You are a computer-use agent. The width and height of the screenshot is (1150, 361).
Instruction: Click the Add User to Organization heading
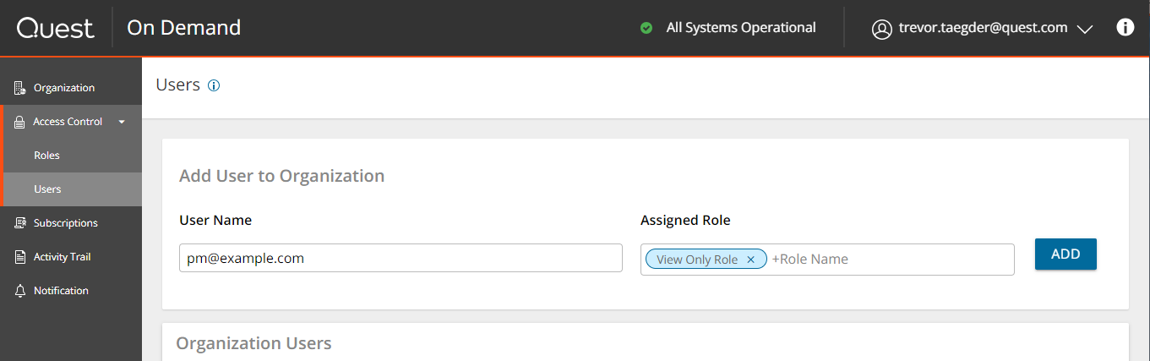pyautogui.click(x=281, y=176)
